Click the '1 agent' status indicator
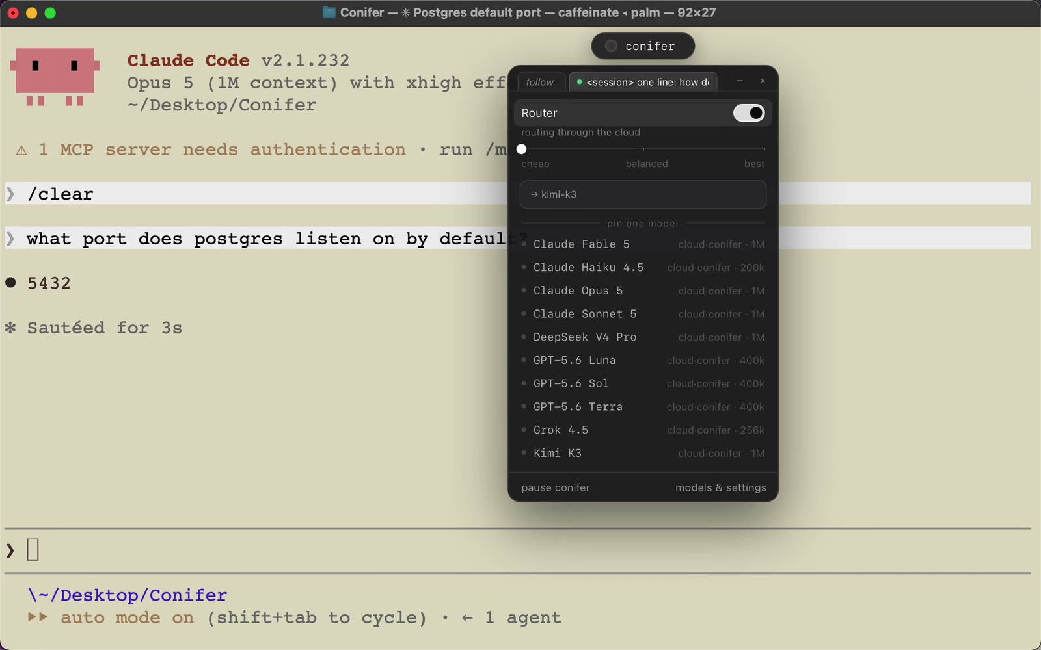The image size is (1041, 650). (522, 617)
